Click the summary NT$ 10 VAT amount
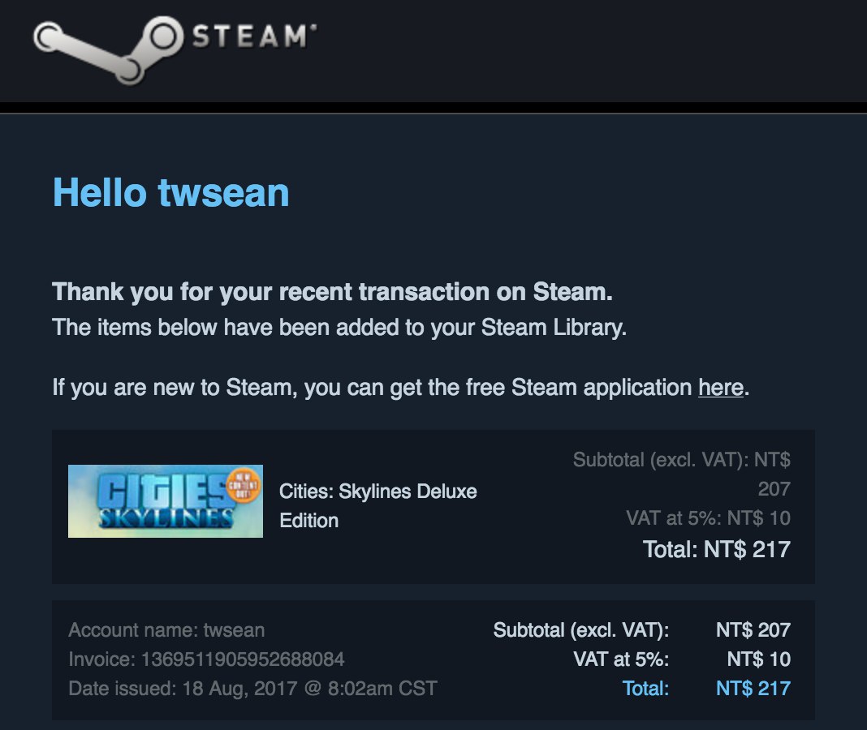Image resolution: width=867 pixels, height=730 pixels. [x=758, y=659]
